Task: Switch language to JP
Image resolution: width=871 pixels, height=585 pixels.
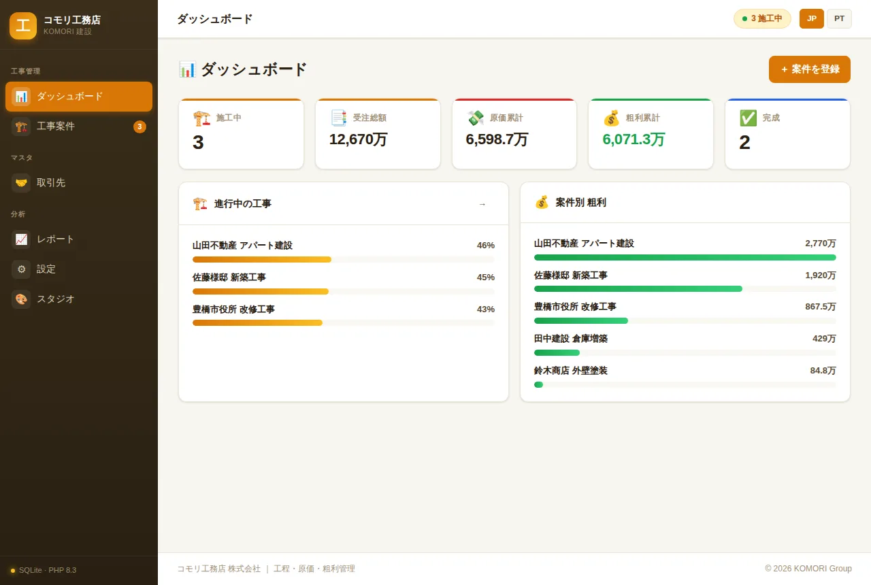Action: pyautogui.click(x=812, y=18)
